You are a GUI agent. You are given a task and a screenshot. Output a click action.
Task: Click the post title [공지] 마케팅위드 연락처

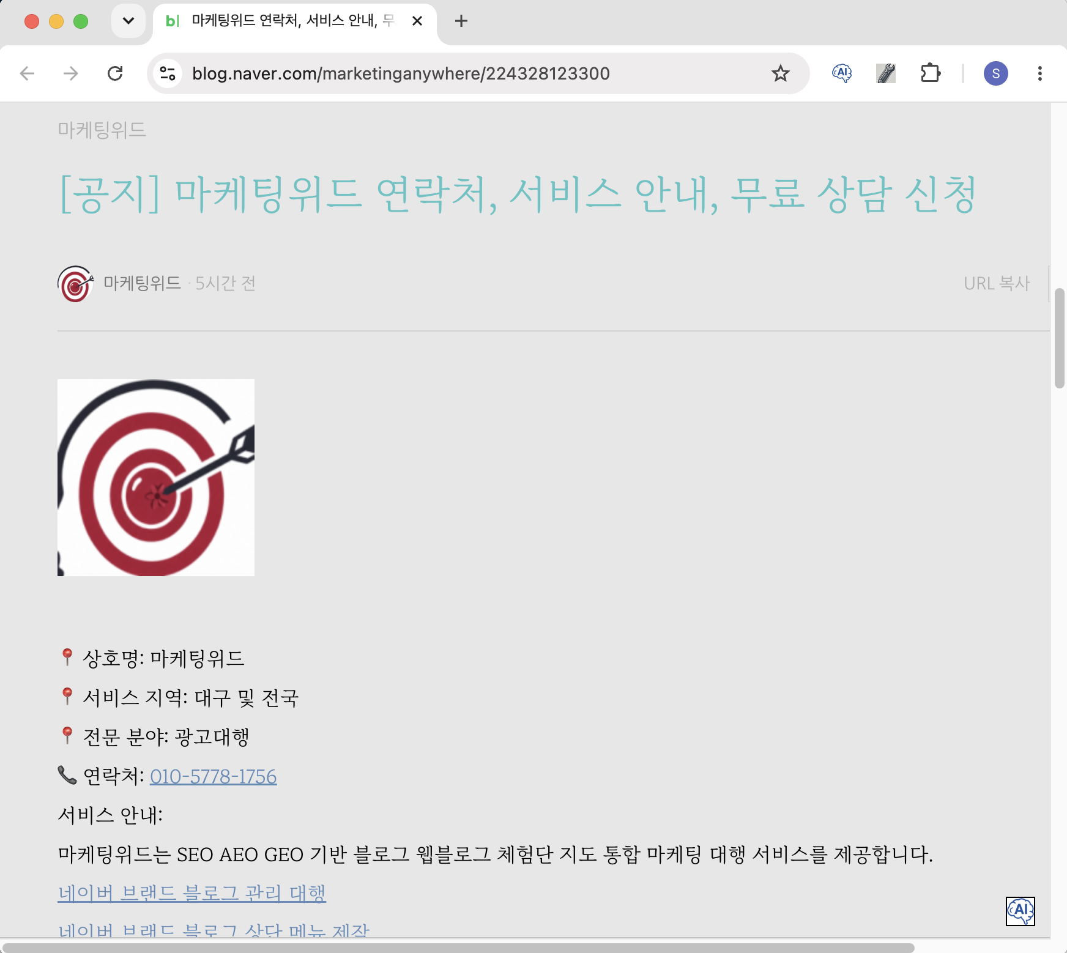[x=517, y=195]
